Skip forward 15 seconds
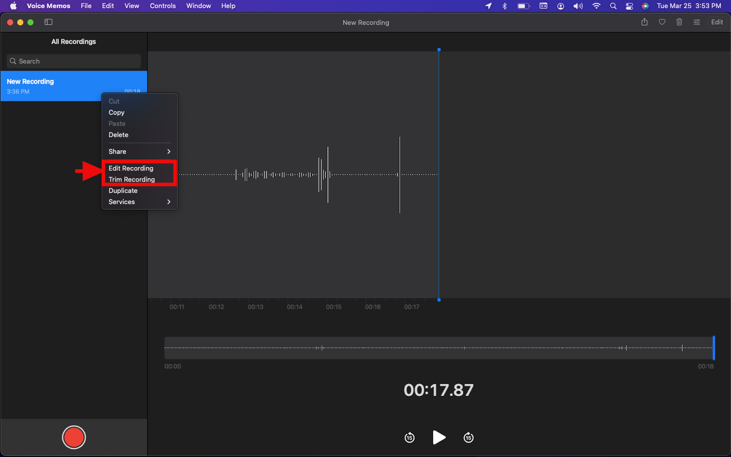This screenshot has height=457, width=731. [469, 437]
